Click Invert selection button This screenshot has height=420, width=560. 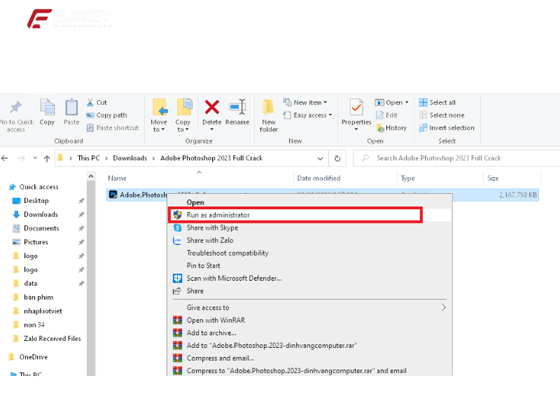tap(447, 127)
